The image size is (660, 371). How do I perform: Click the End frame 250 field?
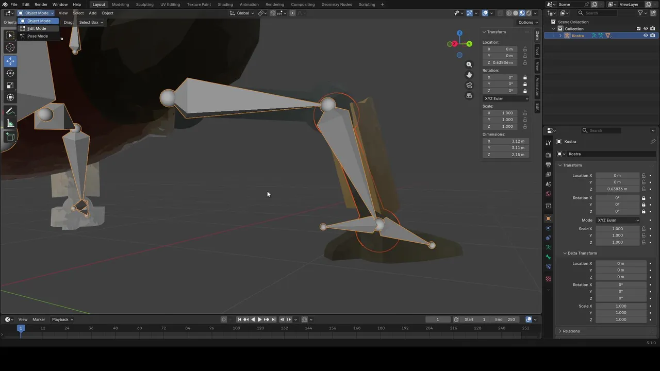coord(505,319)
